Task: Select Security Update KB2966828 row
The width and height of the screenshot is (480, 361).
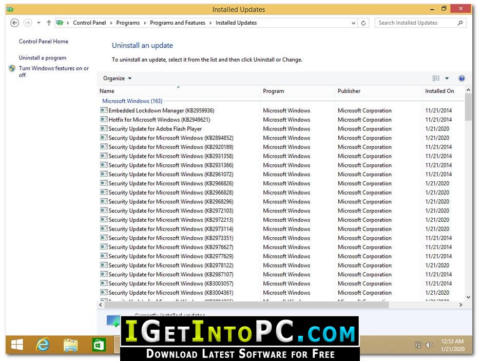Action: point(280,193)
